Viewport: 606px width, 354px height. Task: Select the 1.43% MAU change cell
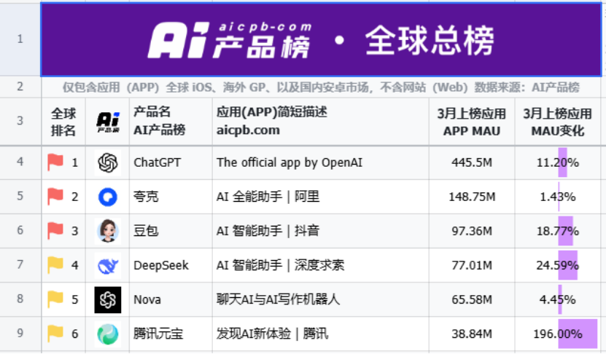click(x=558, y=197)
